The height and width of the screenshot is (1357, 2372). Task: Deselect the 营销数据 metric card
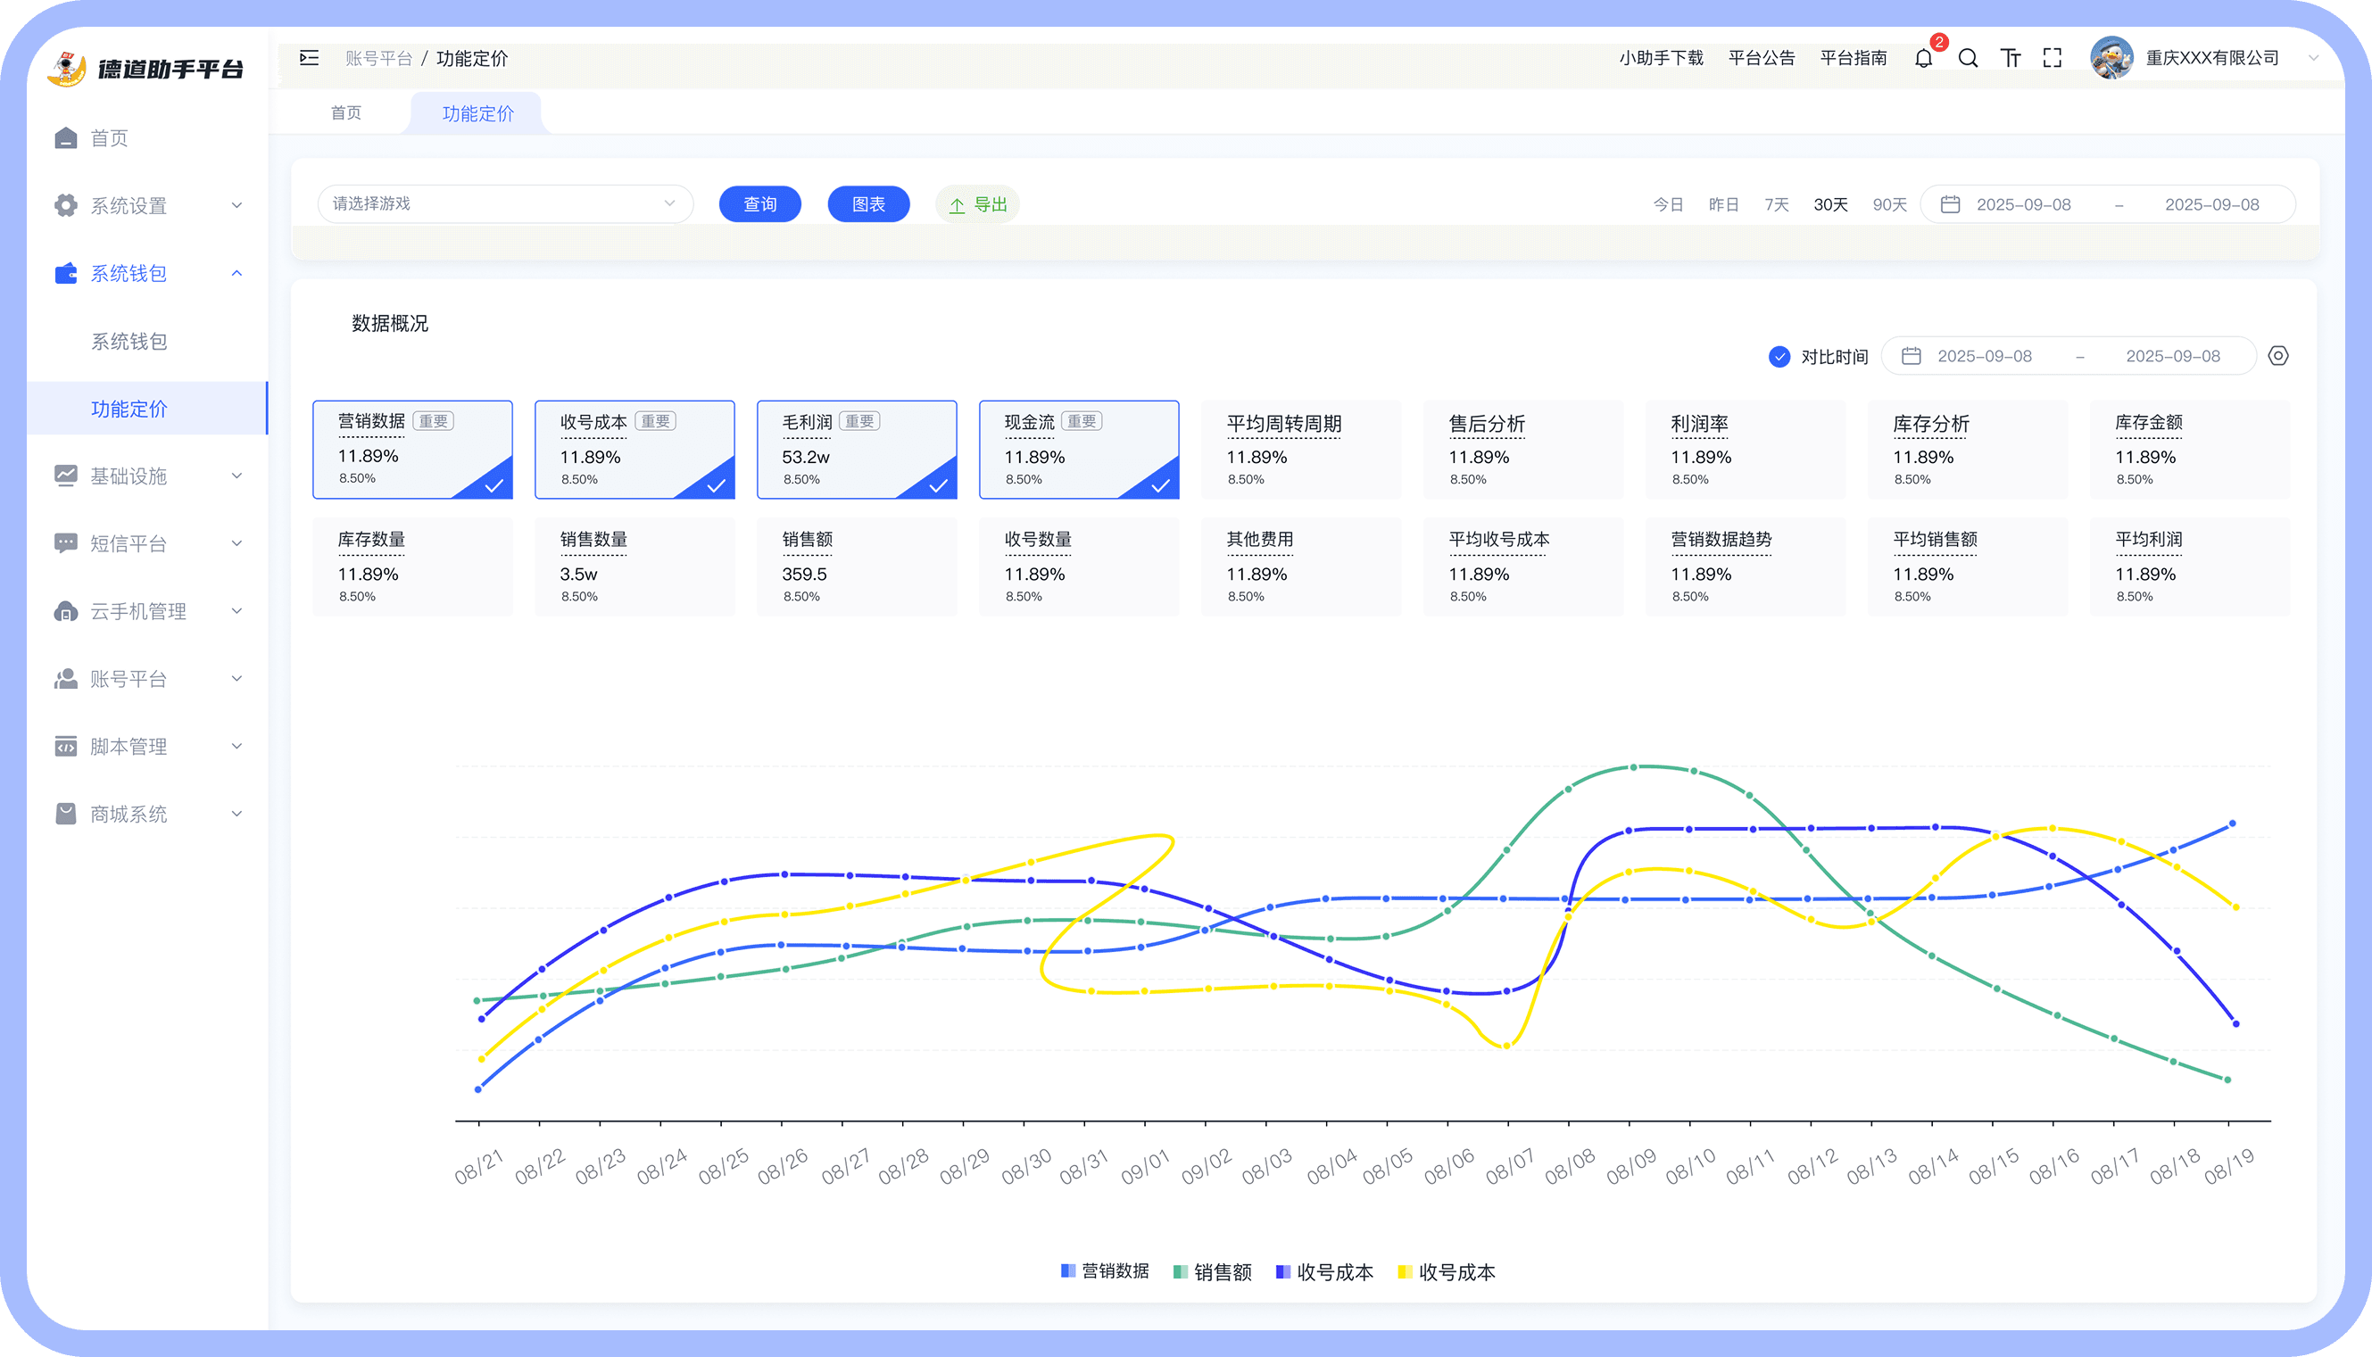tap(413, 450)
